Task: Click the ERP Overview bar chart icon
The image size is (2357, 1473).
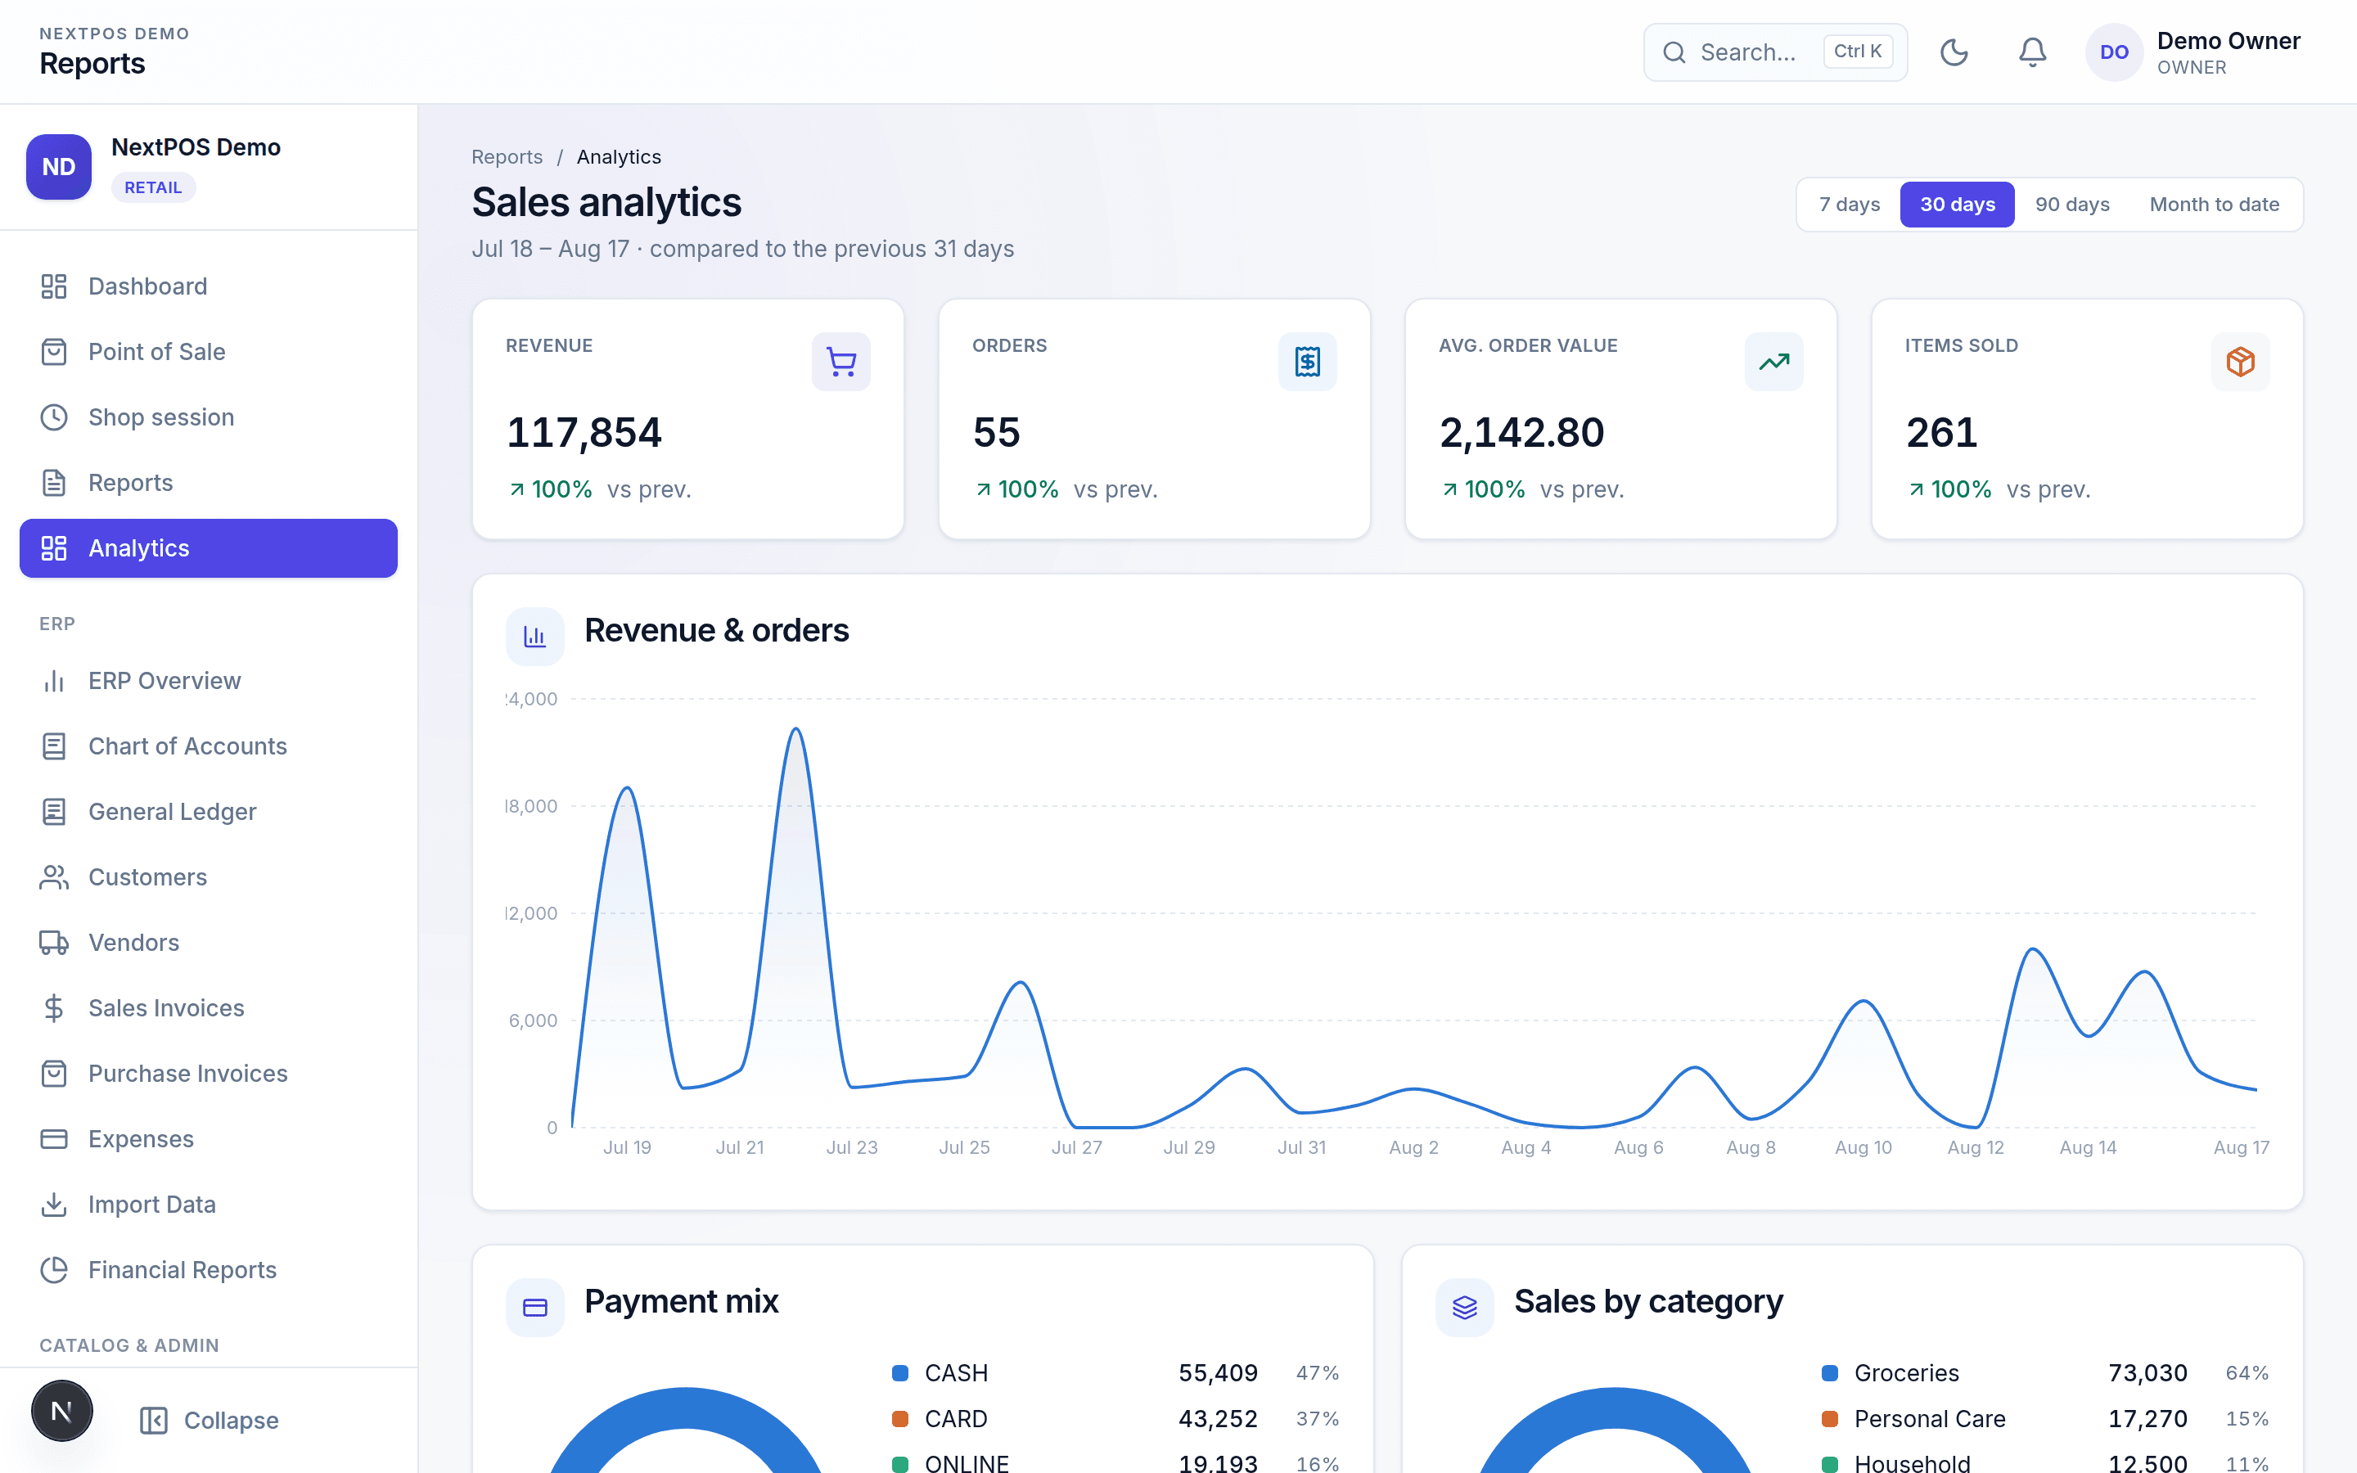Action: [x=53, y=681]
